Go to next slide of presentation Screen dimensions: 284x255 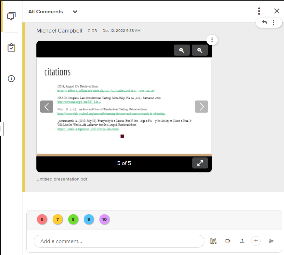point(201,107)
